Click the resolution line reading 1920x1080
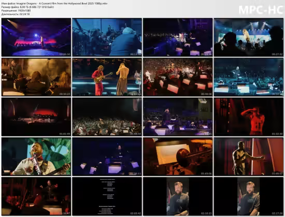The width and height of the screenshot is (285, 217). point(16,10)
